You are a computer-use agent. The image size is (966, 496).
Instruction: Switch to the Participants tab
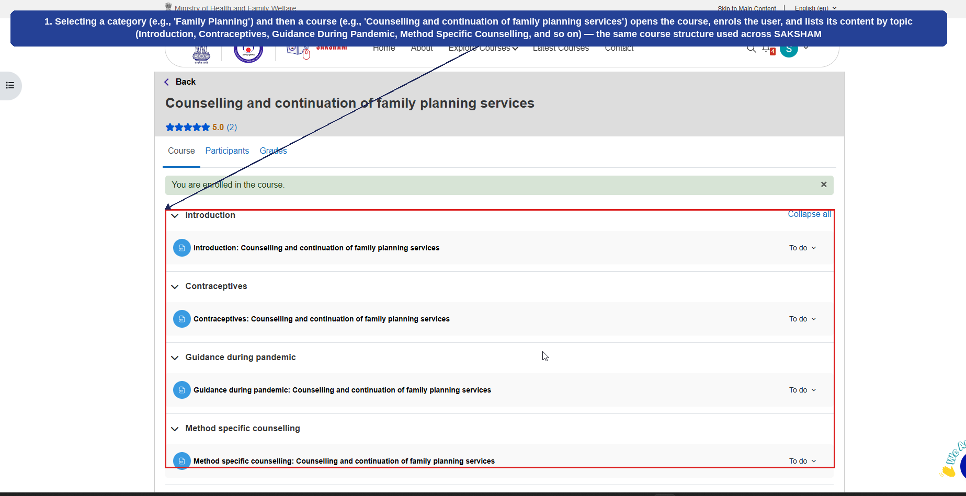pos(227,151)
